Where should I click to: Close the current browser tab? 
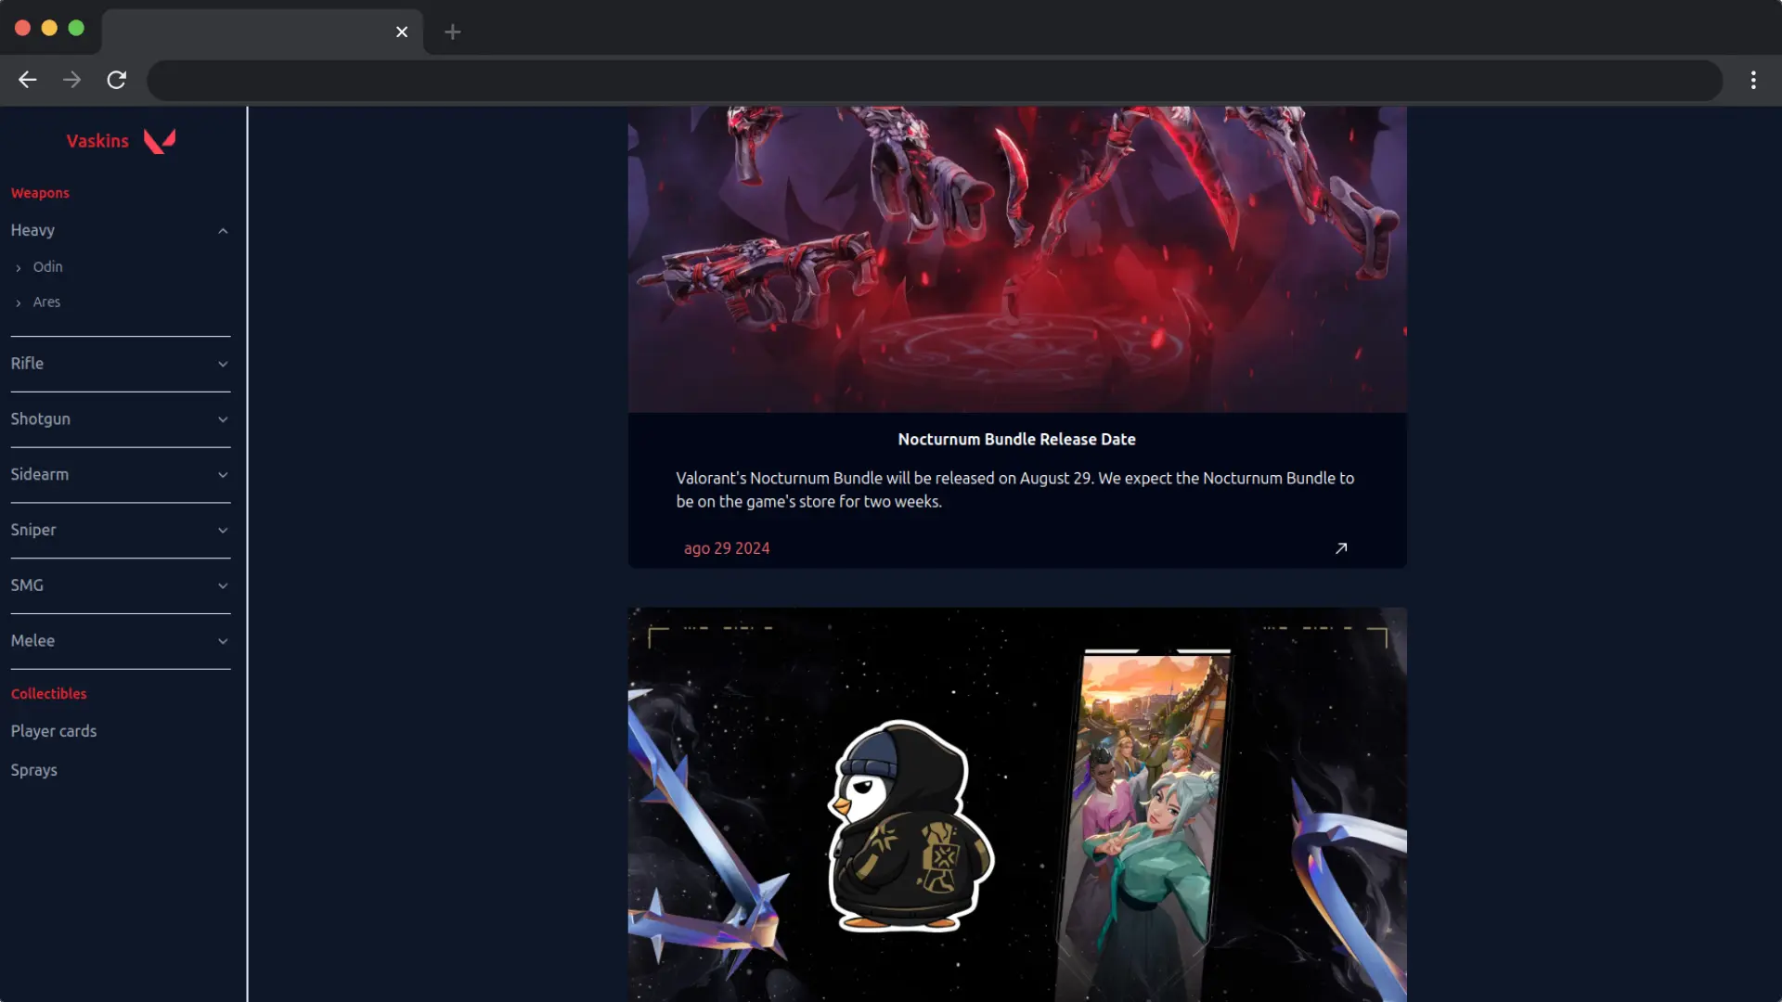coord(401,32)
